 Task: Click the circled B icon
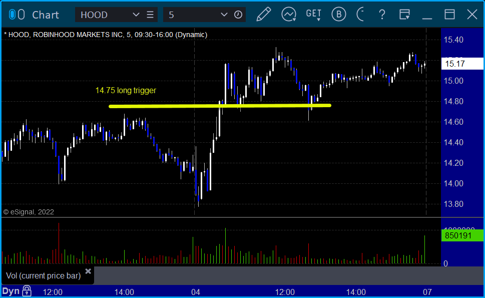click(x=339, y=15)
